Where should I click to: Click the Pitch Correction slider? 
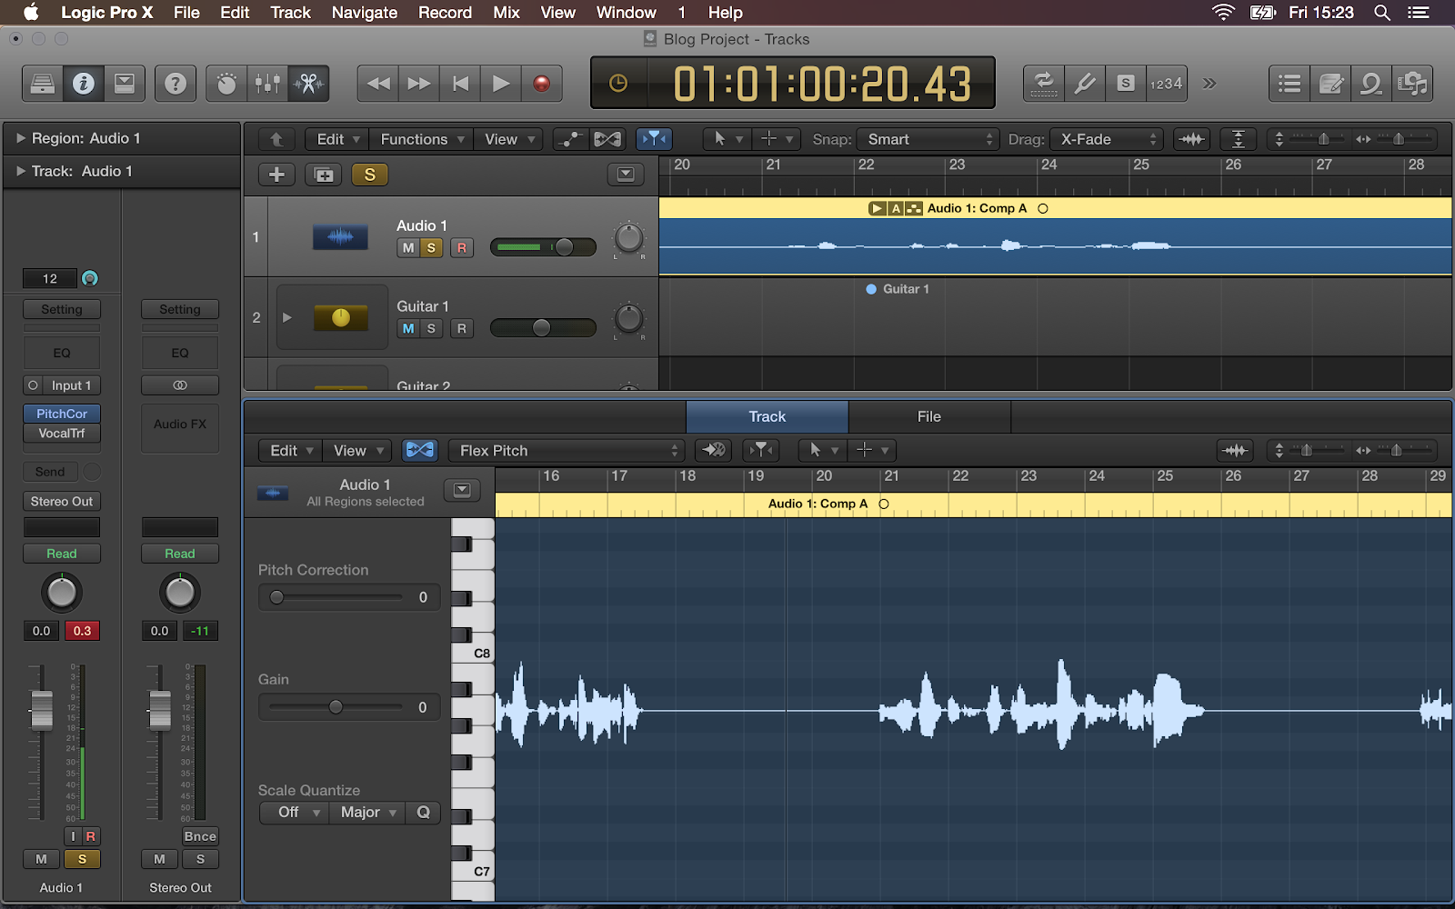pyautogui.click(x=336, y=597)
